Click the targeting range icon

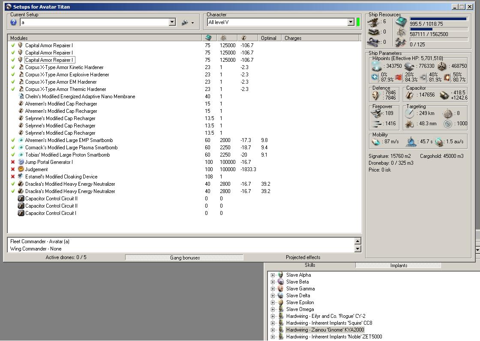(409, 113)
